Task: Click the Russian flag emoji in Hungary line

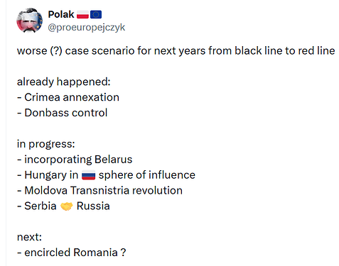Action: pos(88,175)
